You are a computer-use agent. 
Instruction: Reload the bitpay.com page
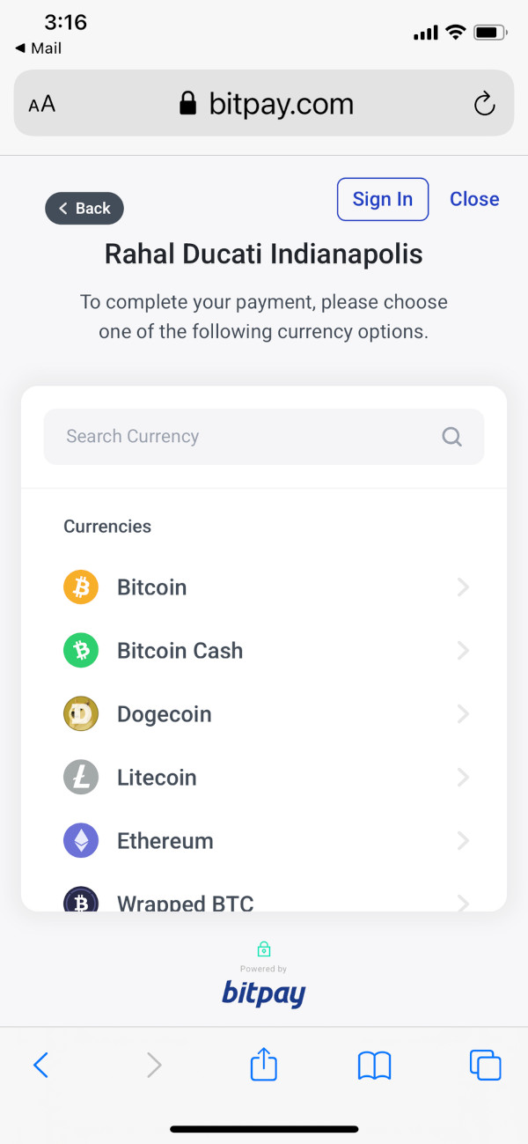point(484,103)
